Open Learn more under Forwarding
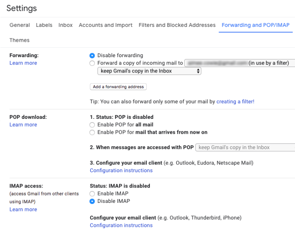Image resolution: width=295 pixels, height=232 pixels. point(23,63)
